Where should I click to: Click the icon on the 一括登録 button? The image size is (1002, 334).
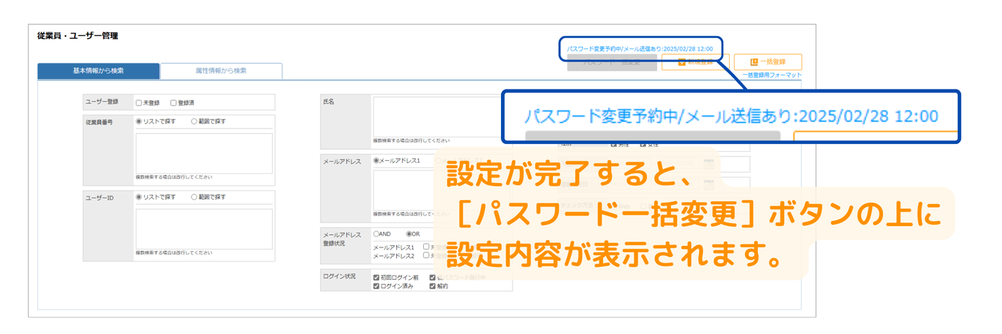pos(754,62)
